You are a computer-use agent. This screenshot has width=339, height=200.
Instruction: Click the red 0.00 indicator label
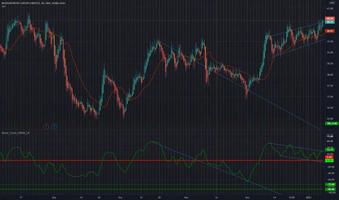(329, 157)
